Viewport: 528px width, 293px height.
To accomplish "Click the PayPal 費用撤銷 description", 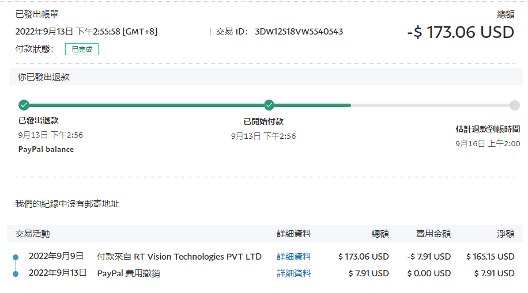I will click(x=129, y=273).
